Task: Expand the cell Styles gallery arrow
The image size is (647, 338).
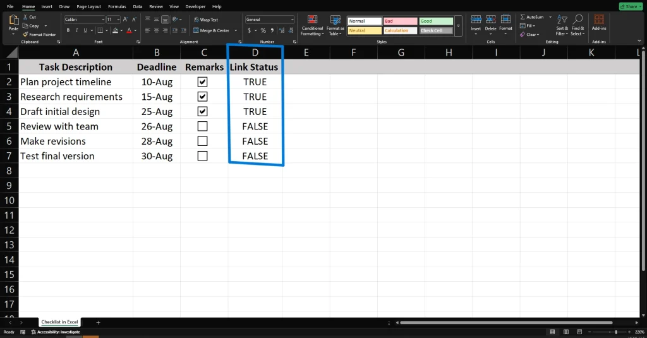Action: [458, 26]
